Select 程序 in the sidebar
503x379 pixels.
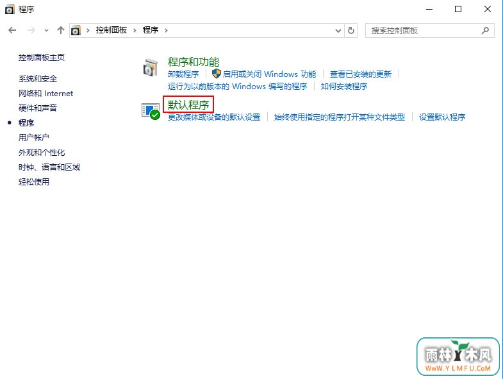26,122
